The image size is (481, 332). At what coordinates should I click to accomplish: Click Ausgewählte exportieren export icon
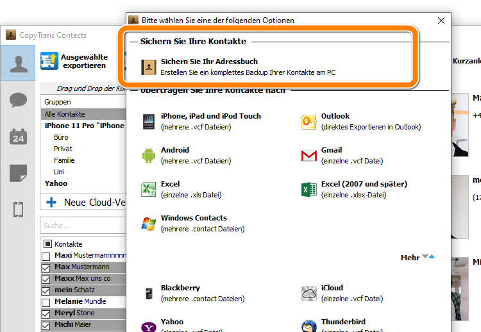coord(49,61)
